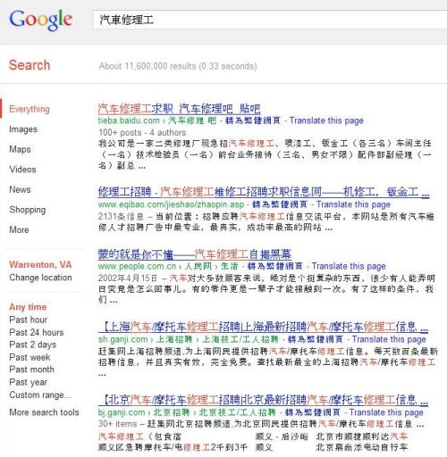
Task: Select Any time filter
Action: [x=28, y=307]
